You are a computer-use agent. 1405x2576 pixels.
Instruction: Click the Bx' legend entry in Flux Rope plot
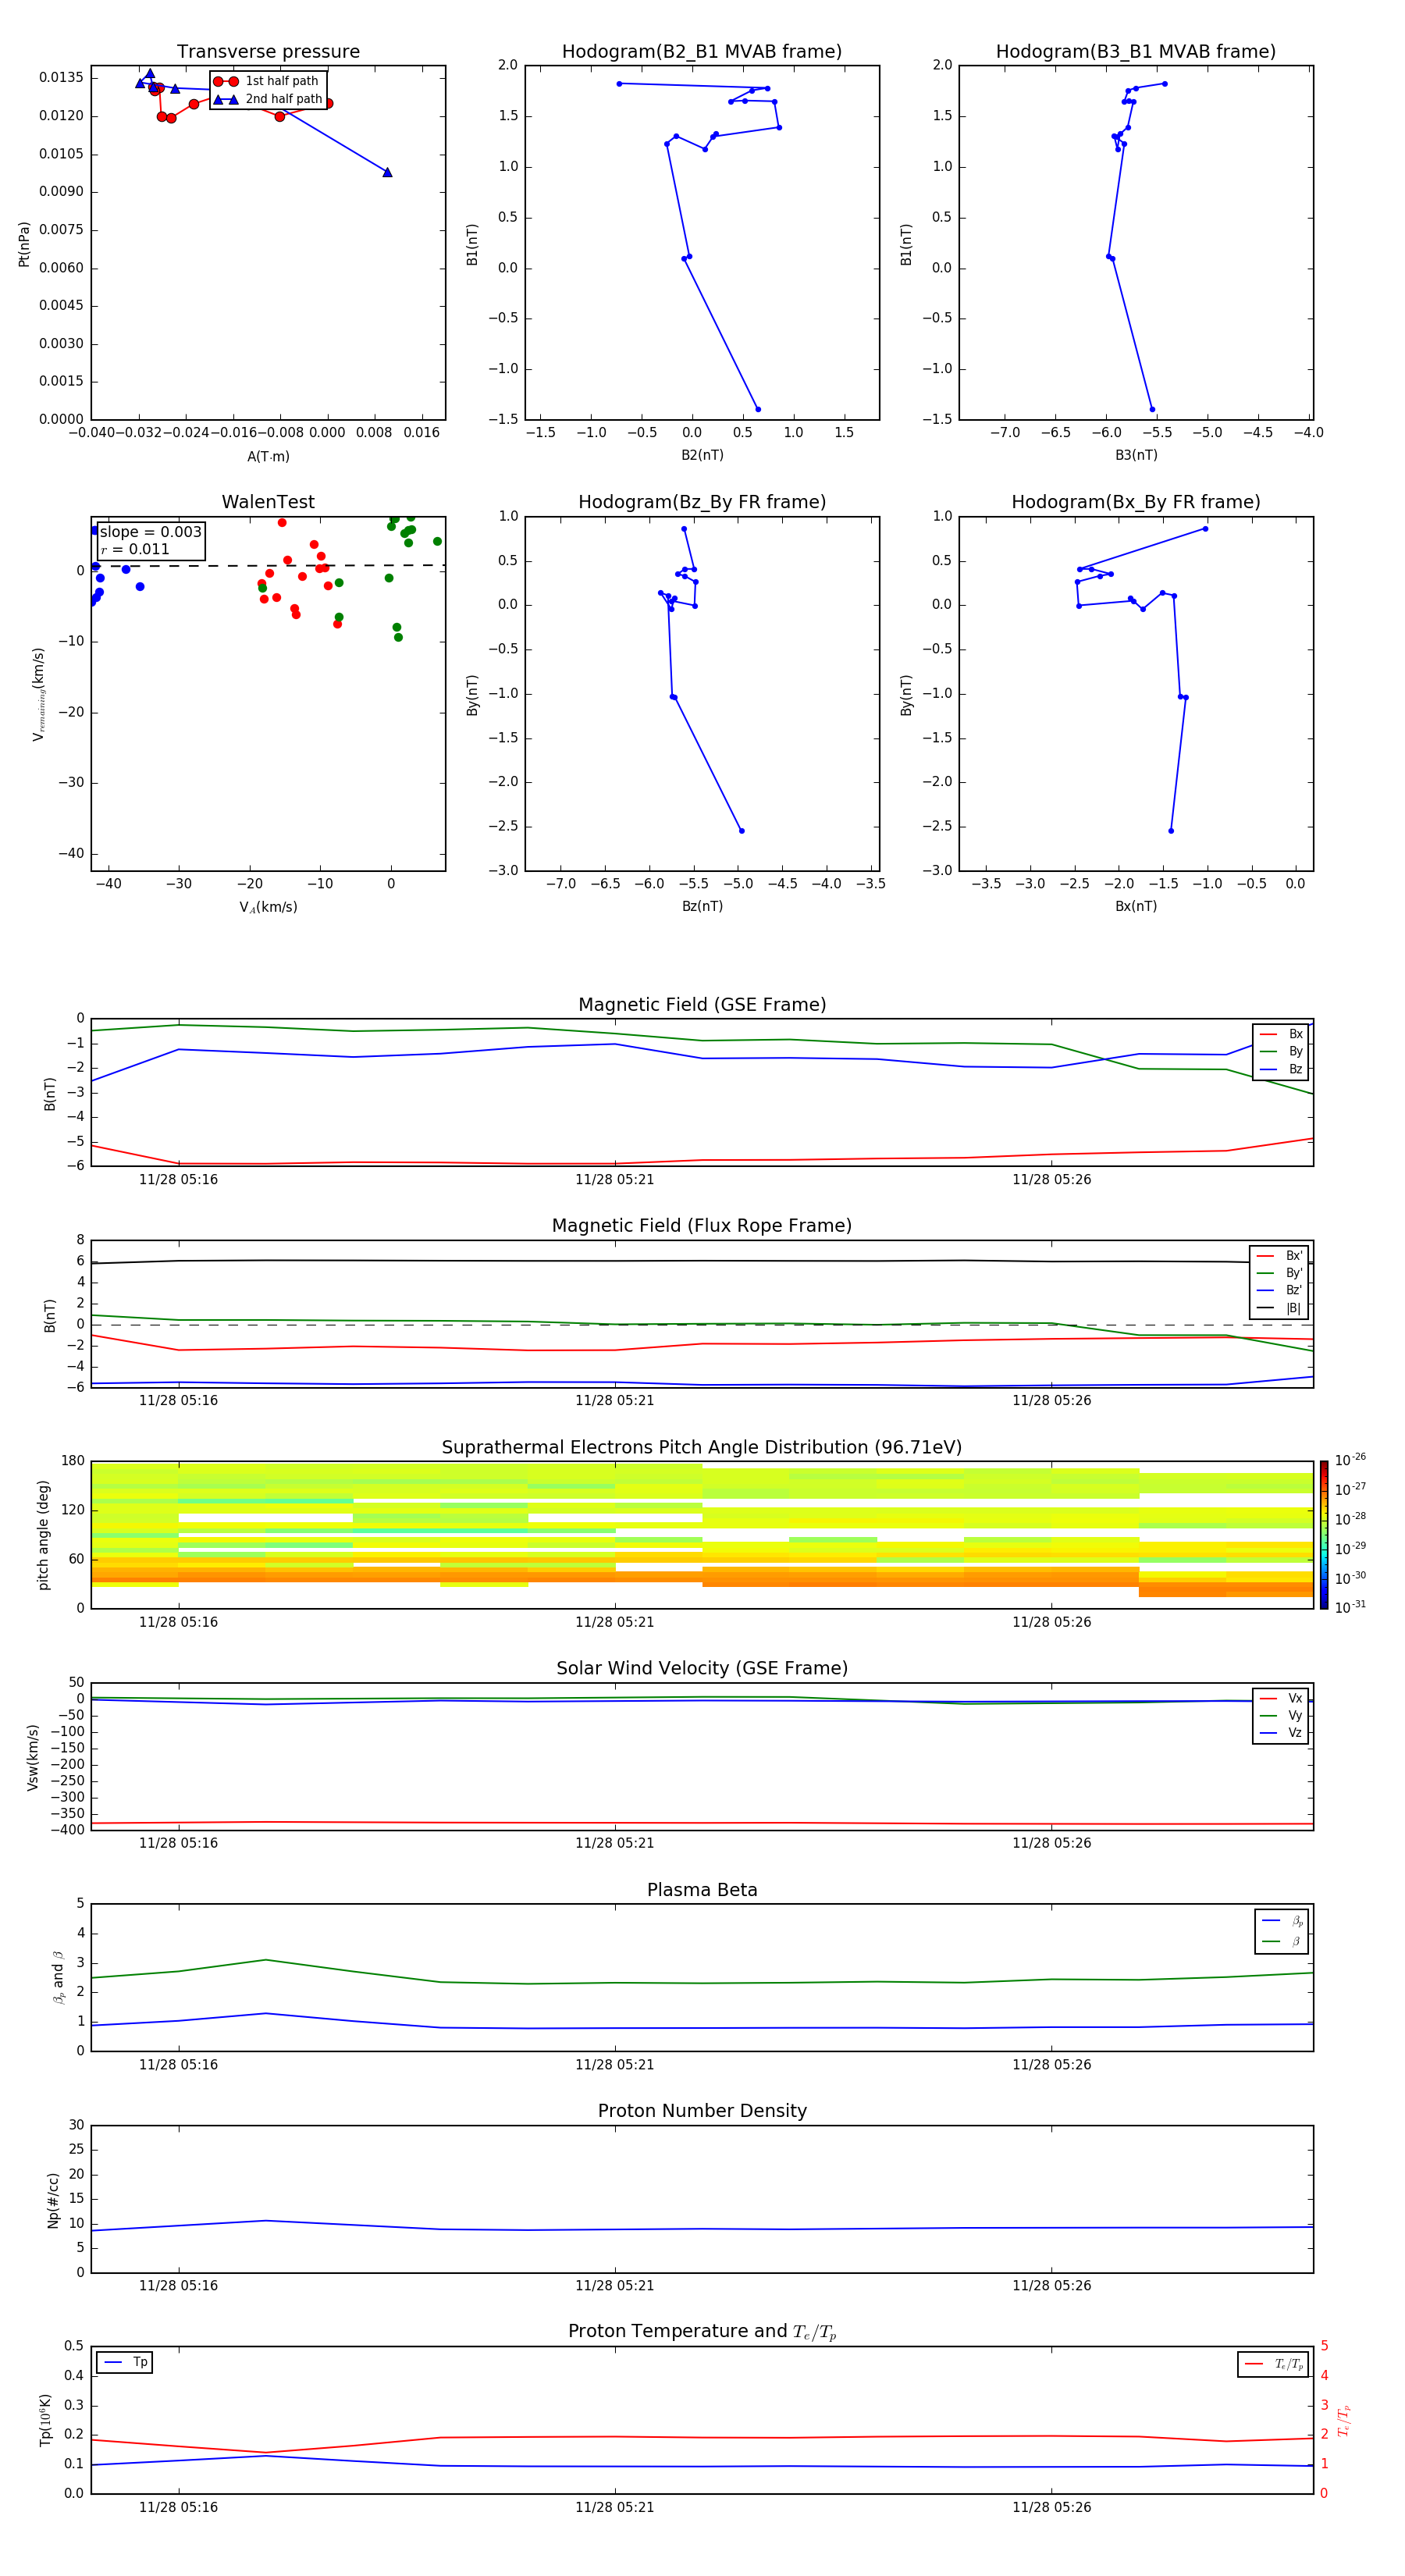click(x=1280, y=1256)
